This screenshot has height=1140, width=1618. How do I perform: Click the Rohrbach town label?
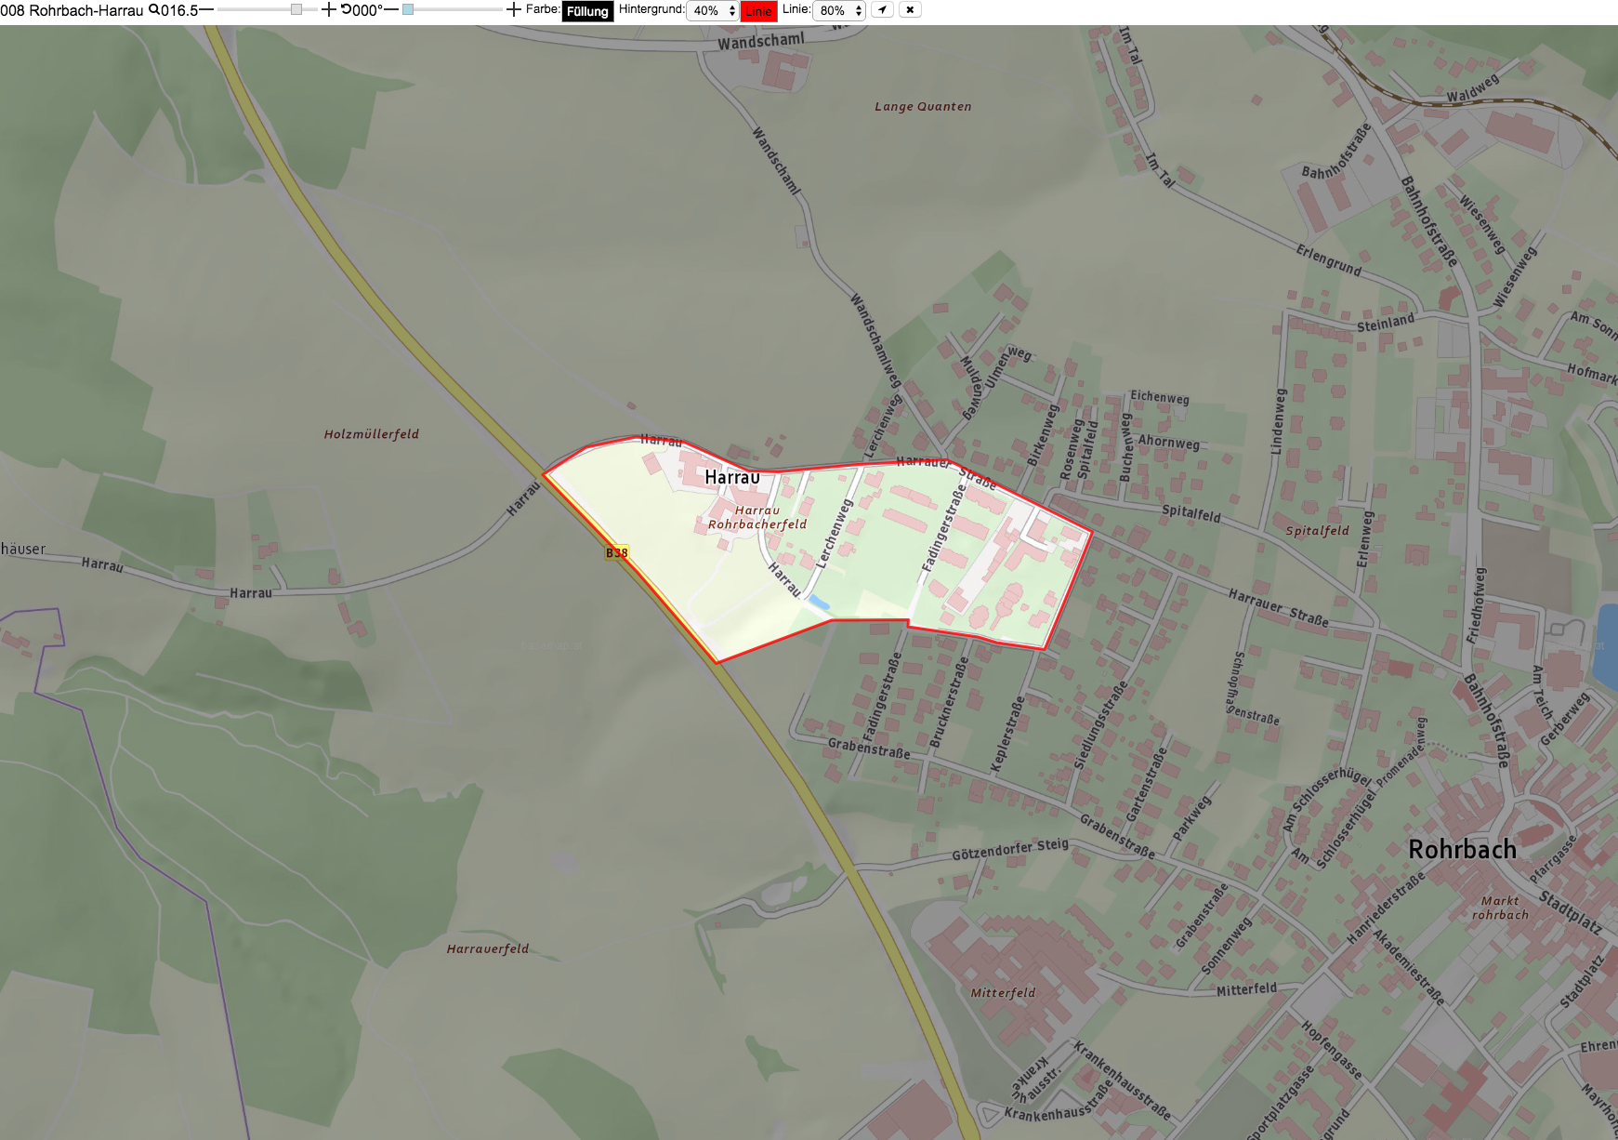pyautogui.click(x=1463, y=849)
